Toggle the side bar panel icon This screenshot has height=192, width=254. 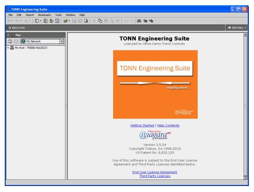coord(37,21)
